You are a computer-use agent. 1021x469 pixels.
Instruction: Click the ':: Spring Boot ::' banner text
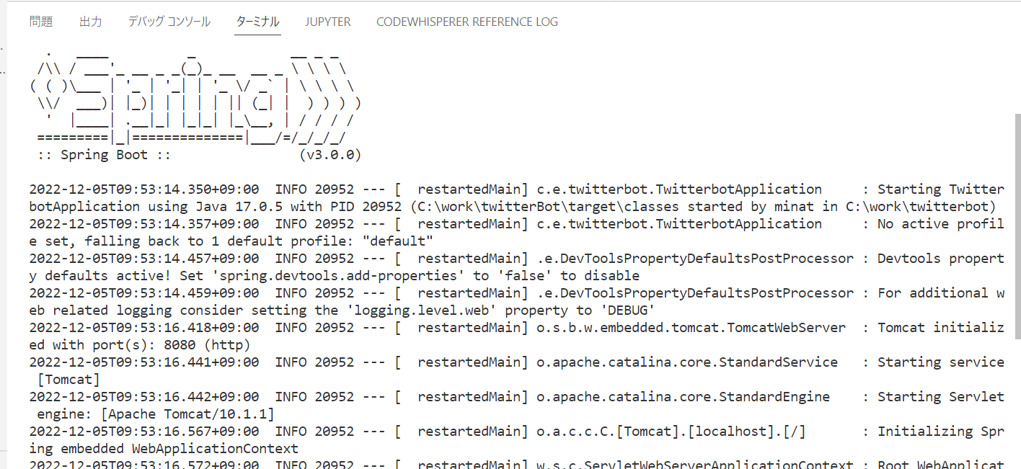(105, 155)
